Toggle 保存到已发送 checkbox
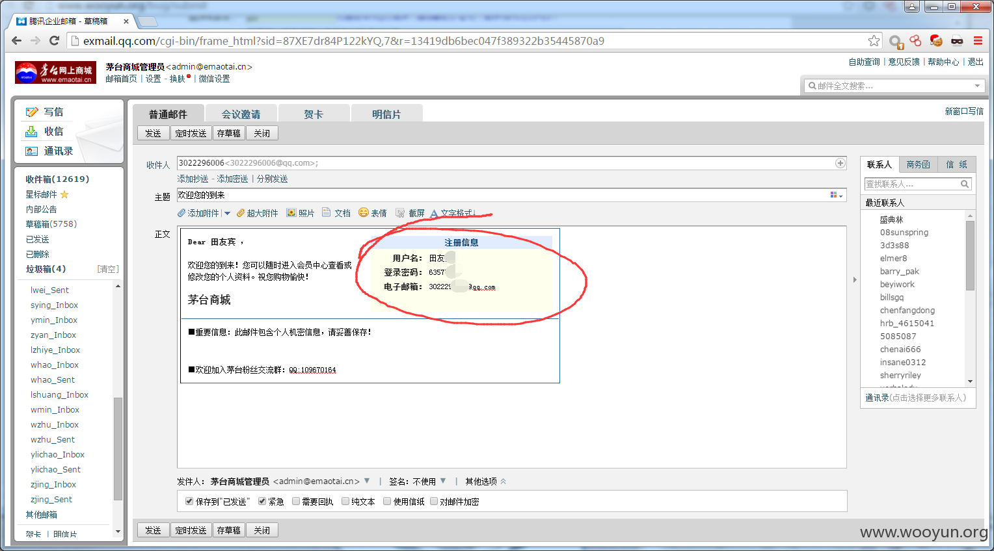 point(189,501)
